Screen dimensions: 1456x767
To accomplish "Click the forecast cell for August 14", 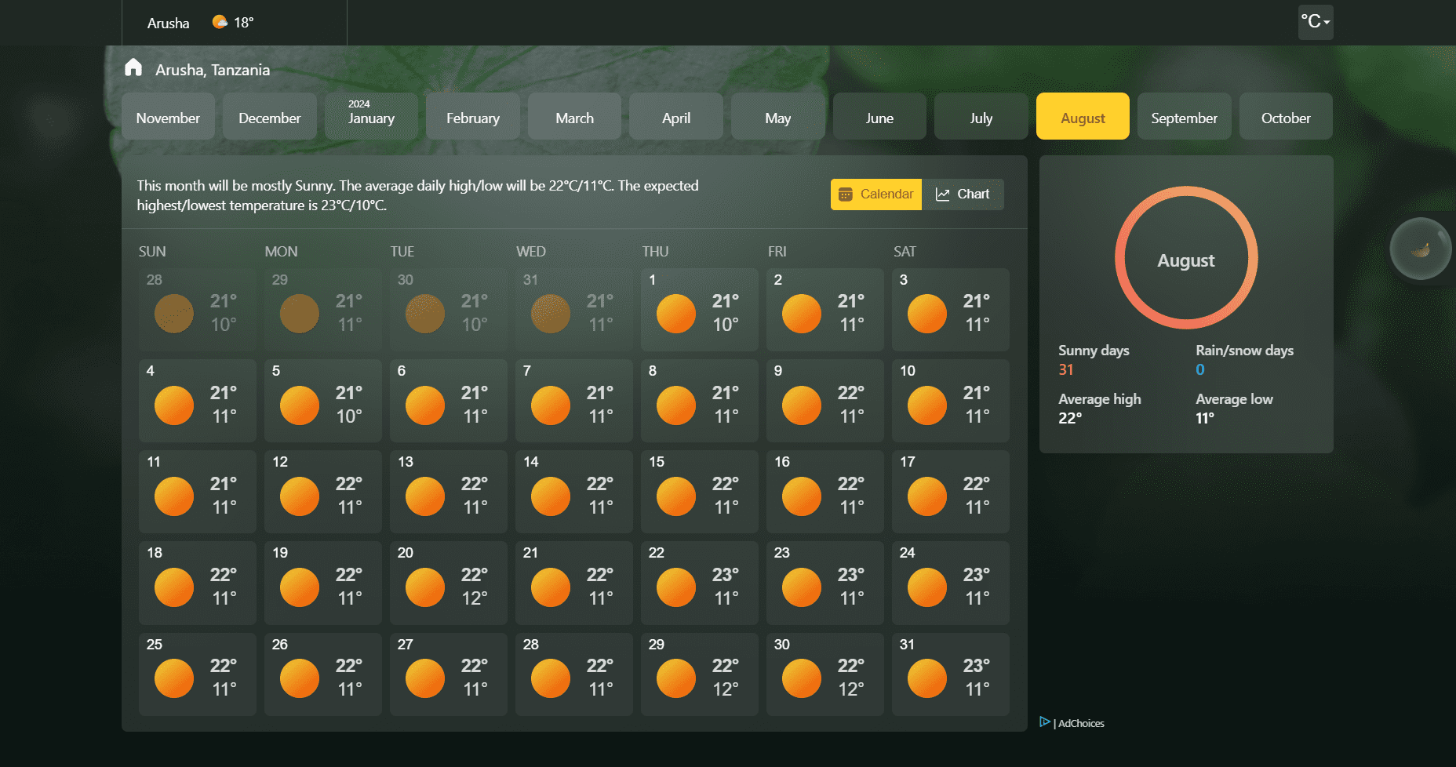I will [573, 492].
